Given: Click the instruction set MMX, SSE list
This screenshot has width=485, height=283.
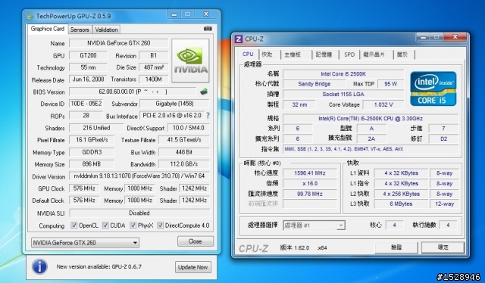Looking at the screenshot, I should (x=371, y=149).
